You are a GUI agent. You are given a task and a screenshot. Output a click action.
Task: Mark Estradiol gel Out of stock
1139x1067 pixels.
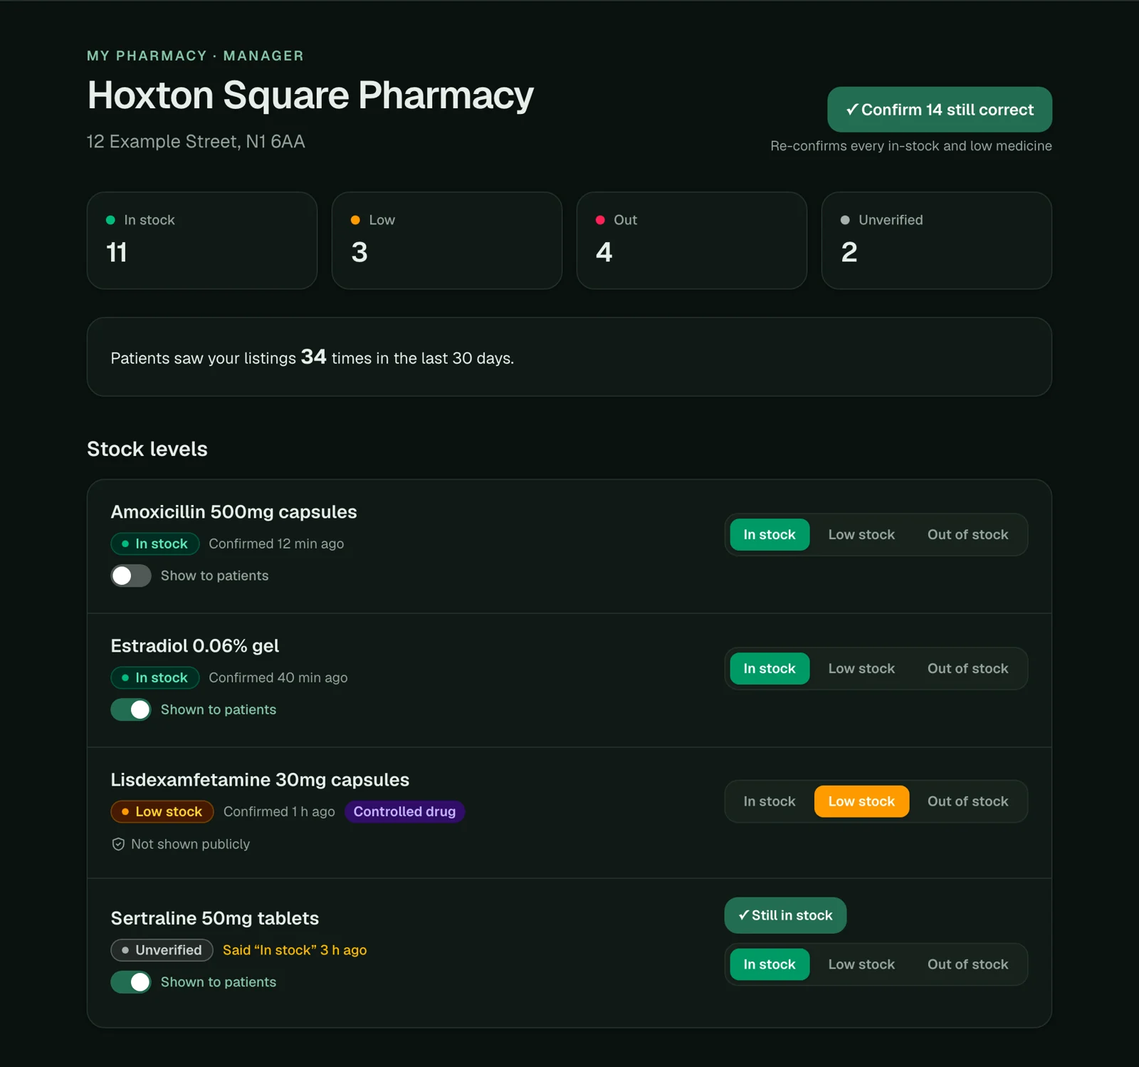967,669
